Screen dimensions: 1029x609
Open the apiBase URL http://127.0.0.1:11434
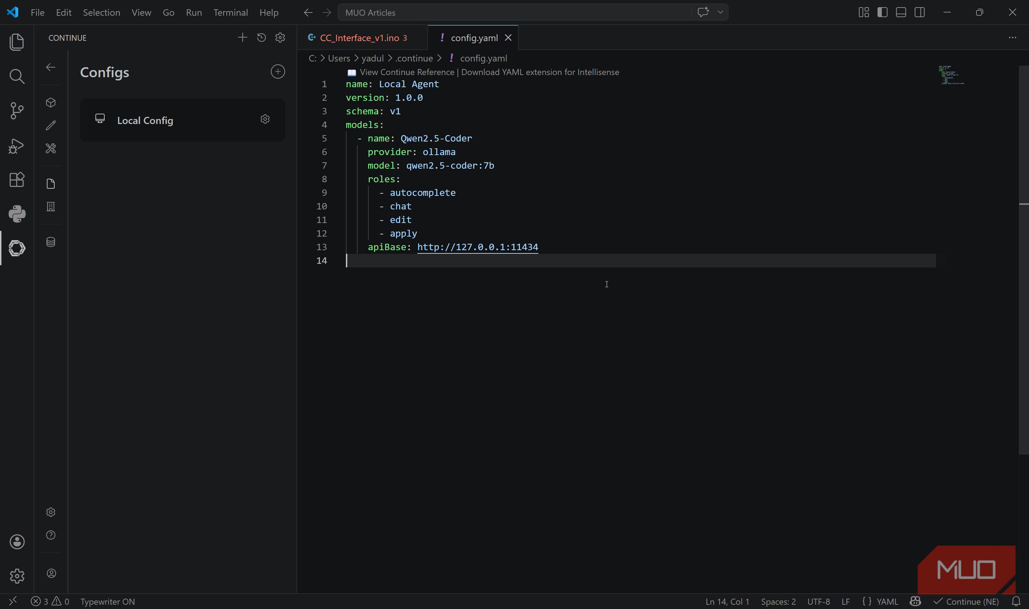click(x=477, y=247)
